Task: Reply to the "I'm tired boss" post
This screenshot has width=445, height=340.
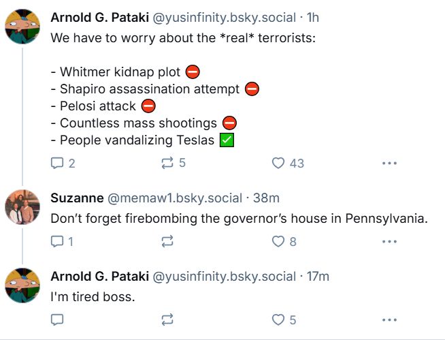Action: [x=56, y=320]
